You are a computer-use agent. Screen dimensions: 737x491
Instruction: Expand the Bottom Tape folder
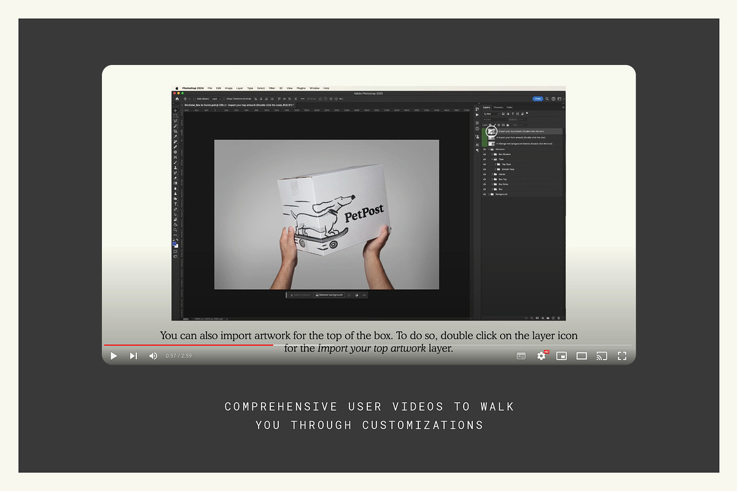click(496, 169)
